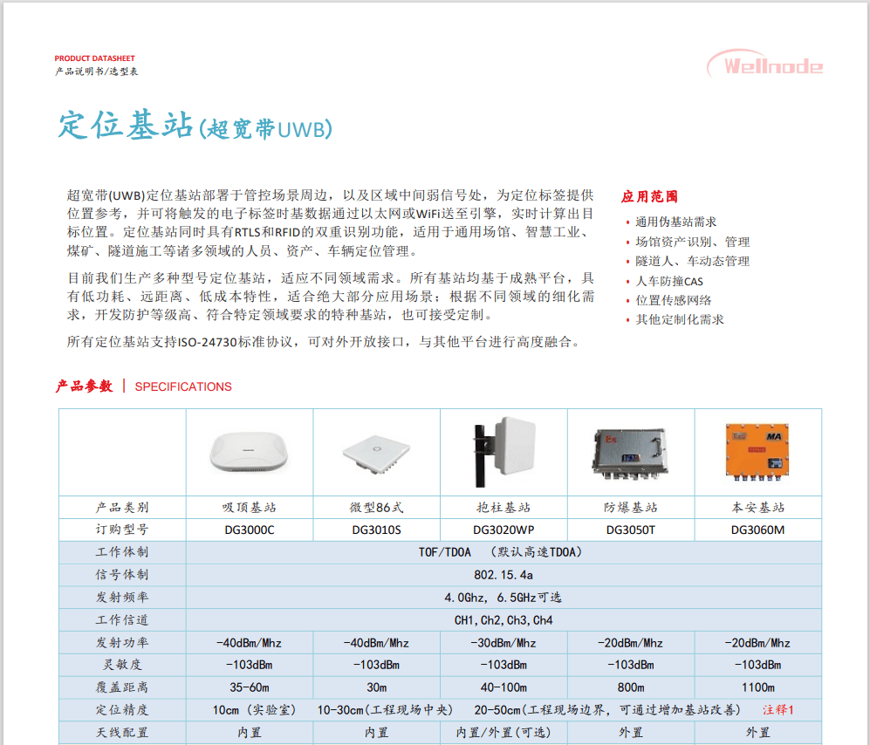870x745 pixels.
Task: Click the 抱柱基站 cell
Action: point(504,507)
